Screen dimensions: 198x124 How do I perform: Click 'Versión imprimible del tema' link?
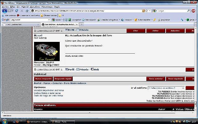pyautogui.click(x=49, y=90)
